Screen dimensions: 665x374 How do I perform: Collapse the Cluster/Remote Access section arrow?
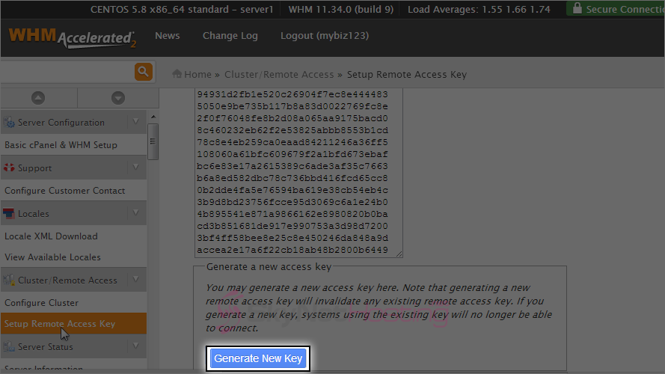135,280
